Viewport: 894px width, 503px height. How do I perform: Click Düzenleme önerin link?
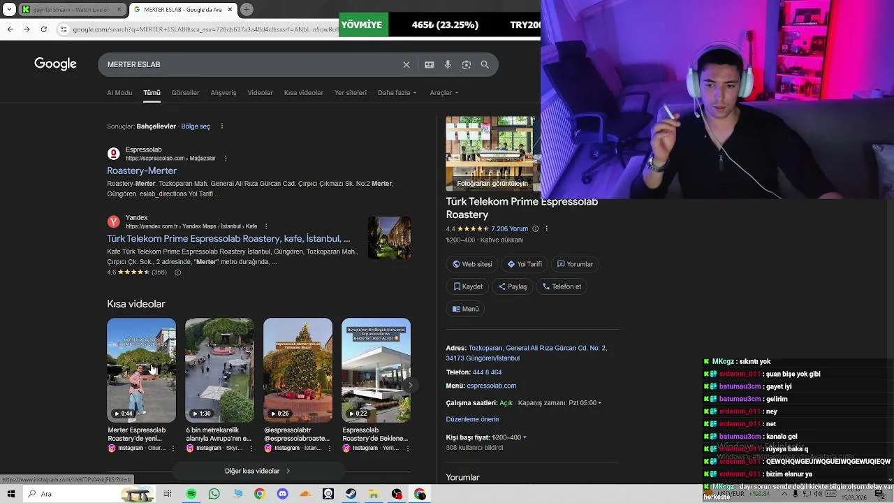point(472,419)
